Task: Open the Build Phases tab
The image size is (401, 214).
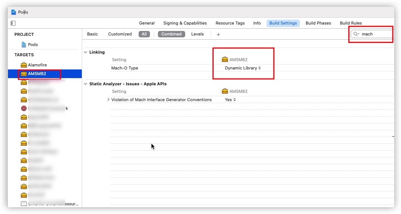Action: pyautogui.click(x=318, y=23)
